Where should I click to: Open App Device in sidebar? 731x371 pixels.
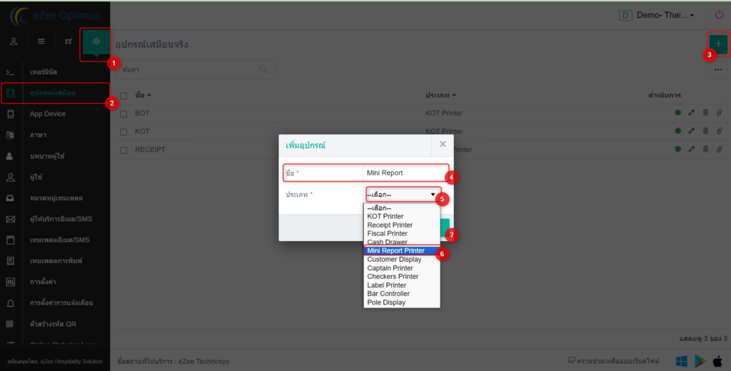48,113
